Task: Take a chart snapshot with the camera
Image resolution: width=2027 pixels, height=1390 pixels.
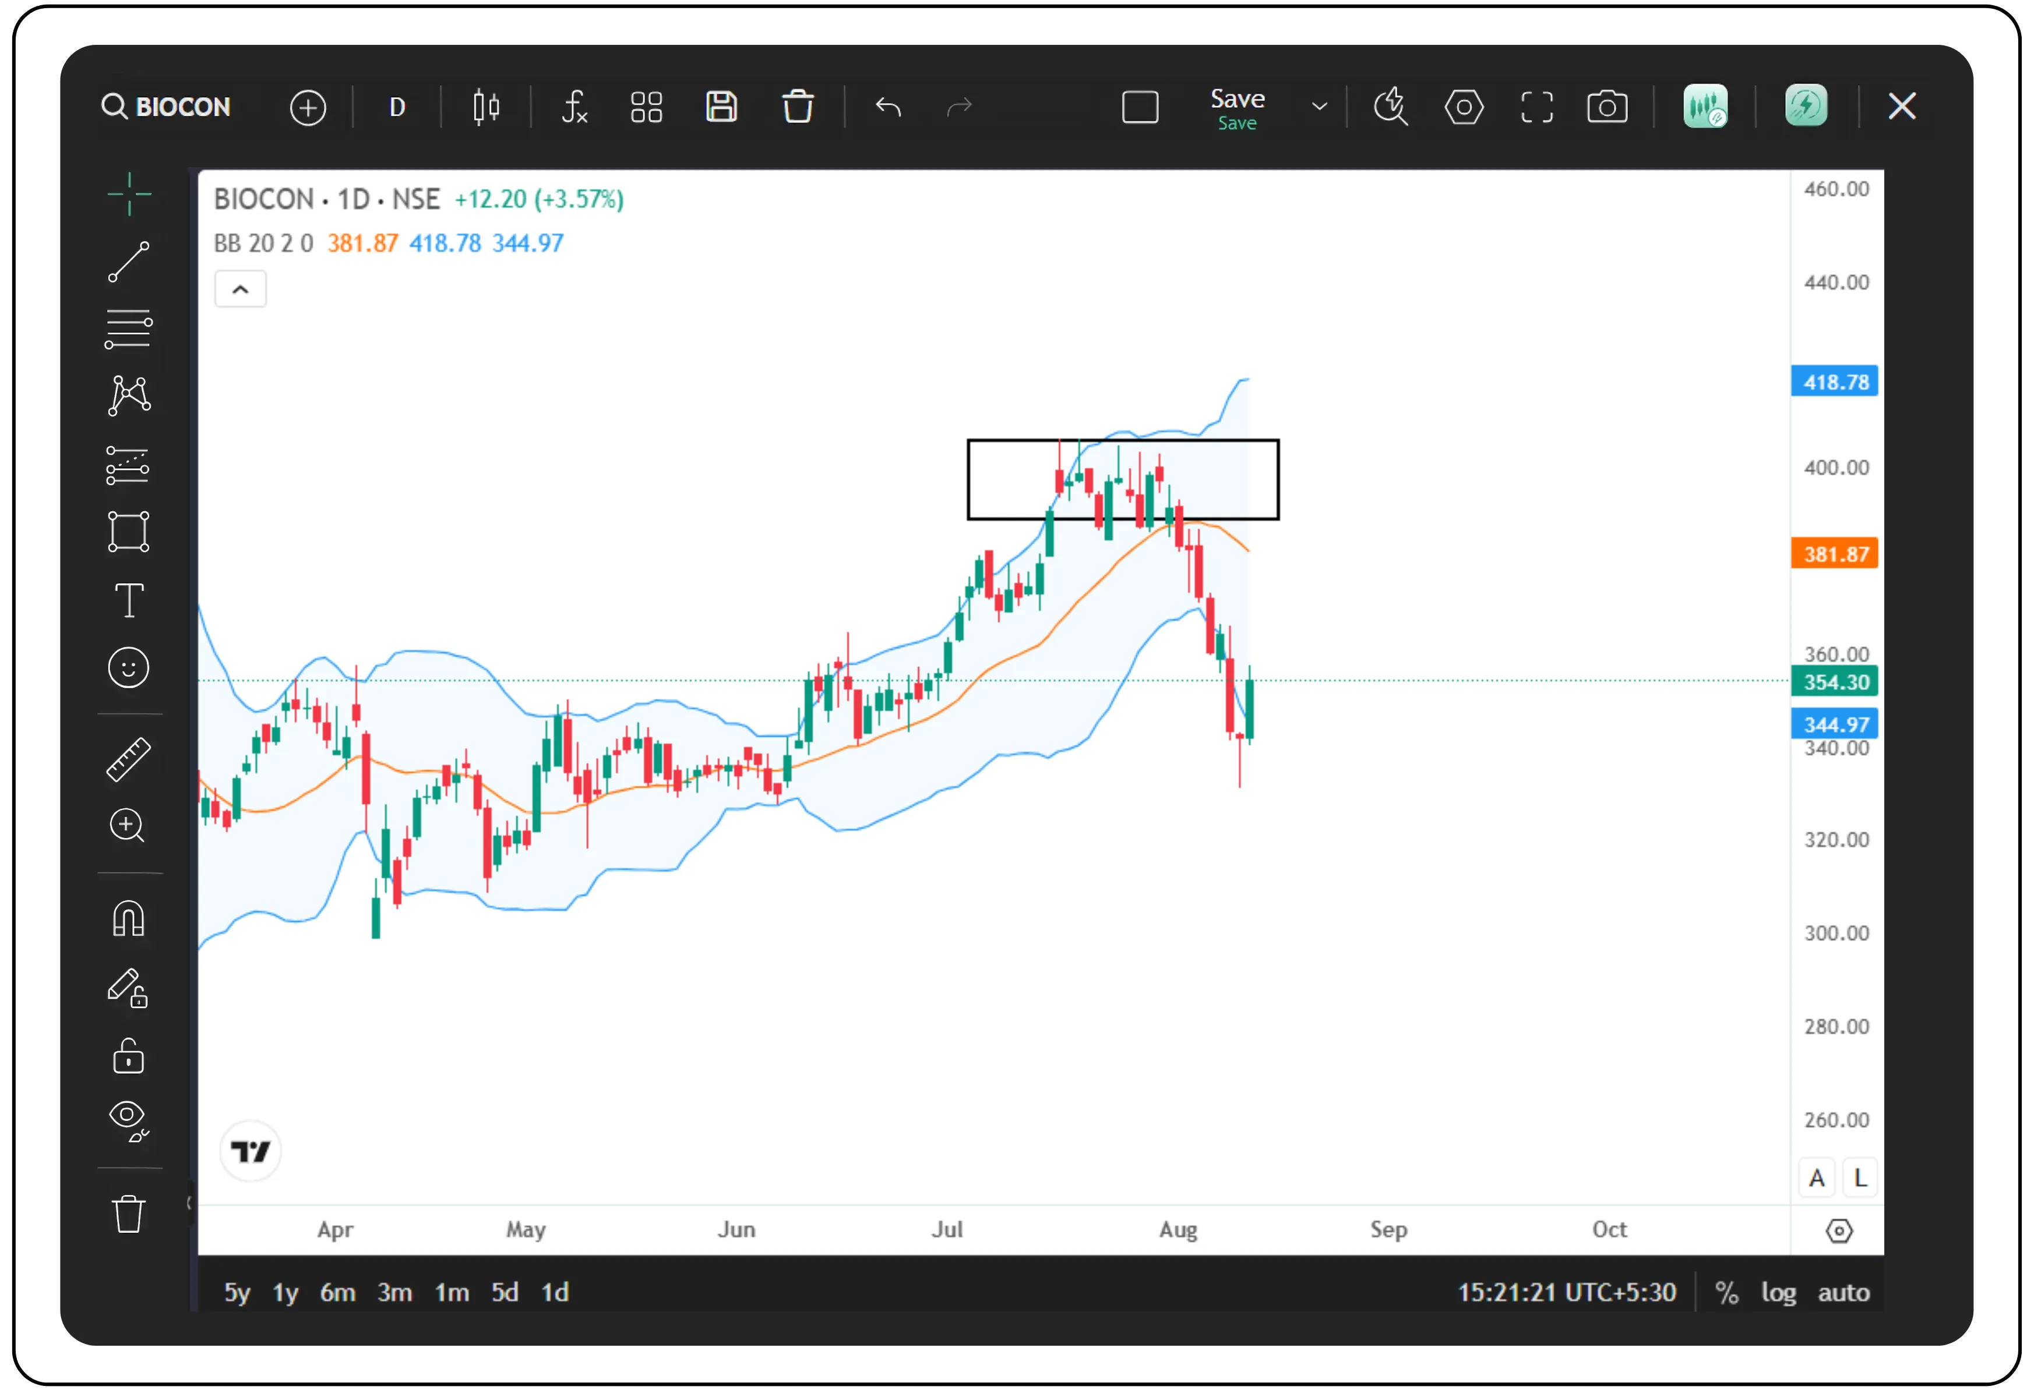Action: click(1608, 107)
